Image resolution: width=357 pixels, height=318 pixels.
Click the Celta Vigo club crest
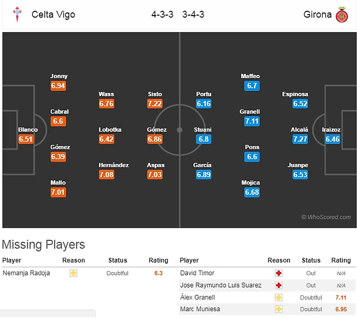coord(17,14)
